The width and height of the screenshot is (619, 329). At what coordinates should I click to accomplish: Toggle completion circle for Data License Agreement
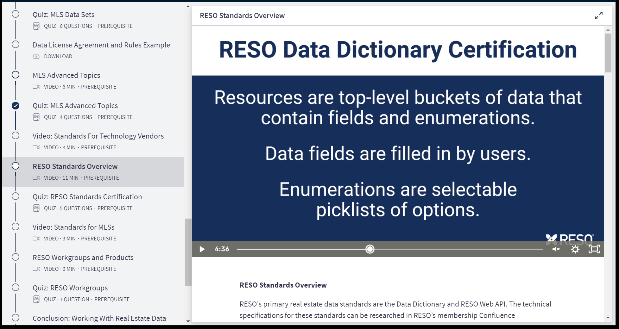16,45
